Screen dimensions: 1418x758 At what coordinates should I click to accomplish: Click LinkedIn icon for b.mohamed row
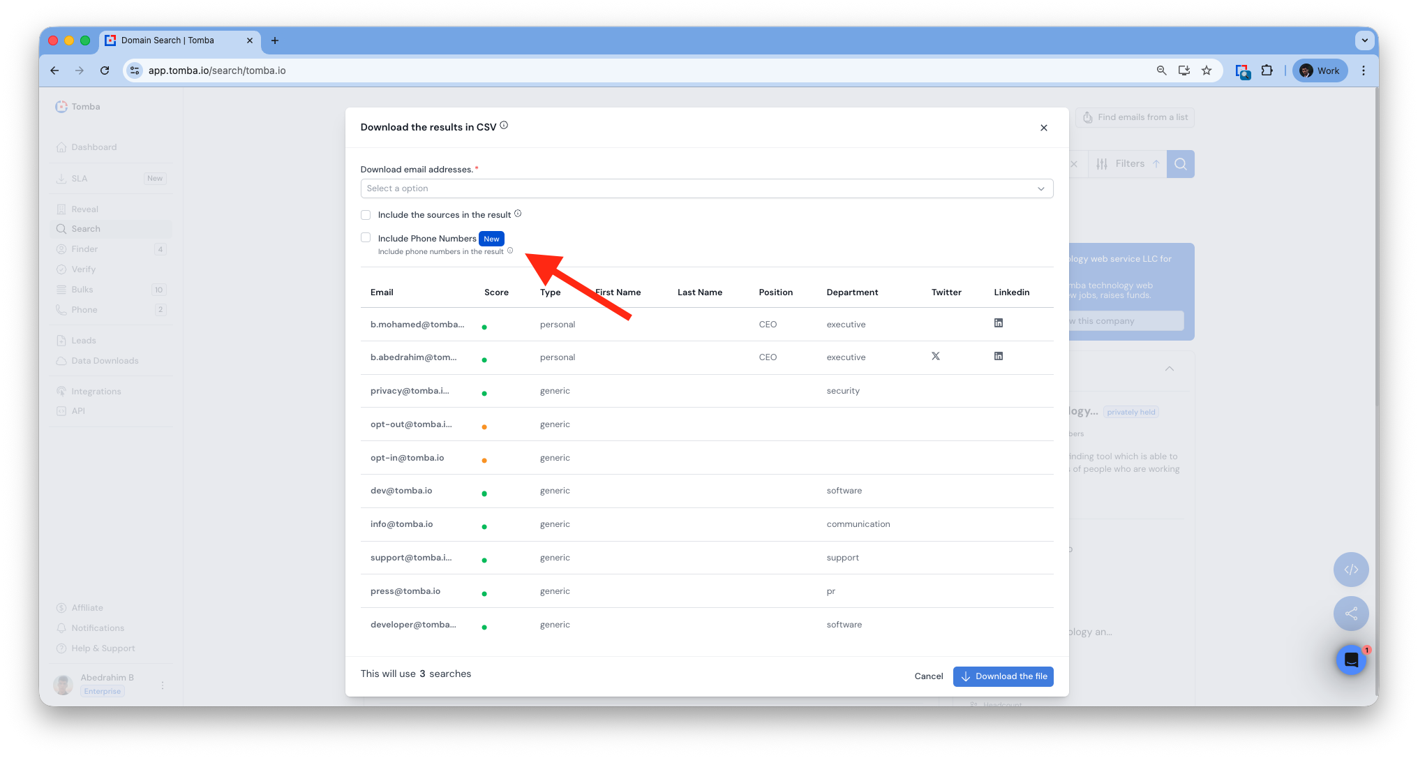(x=998, y=323)
